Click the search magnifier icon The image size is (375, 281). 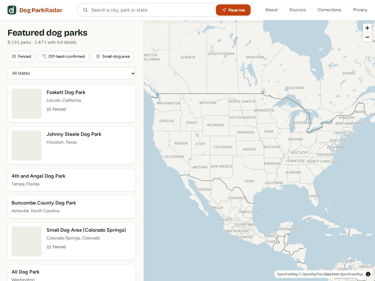pyautogui.click(x=85, y=10)
